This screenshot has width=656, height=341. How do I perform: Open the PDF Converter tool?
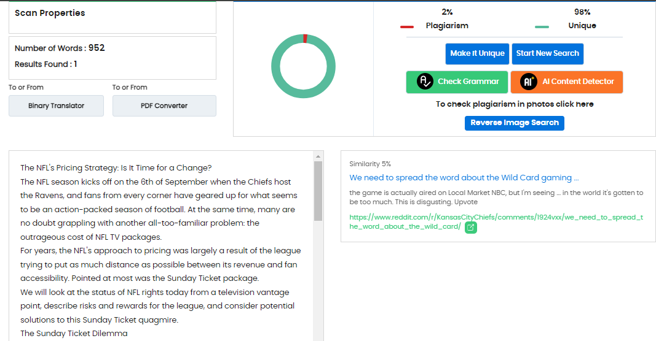click(164, 106)
